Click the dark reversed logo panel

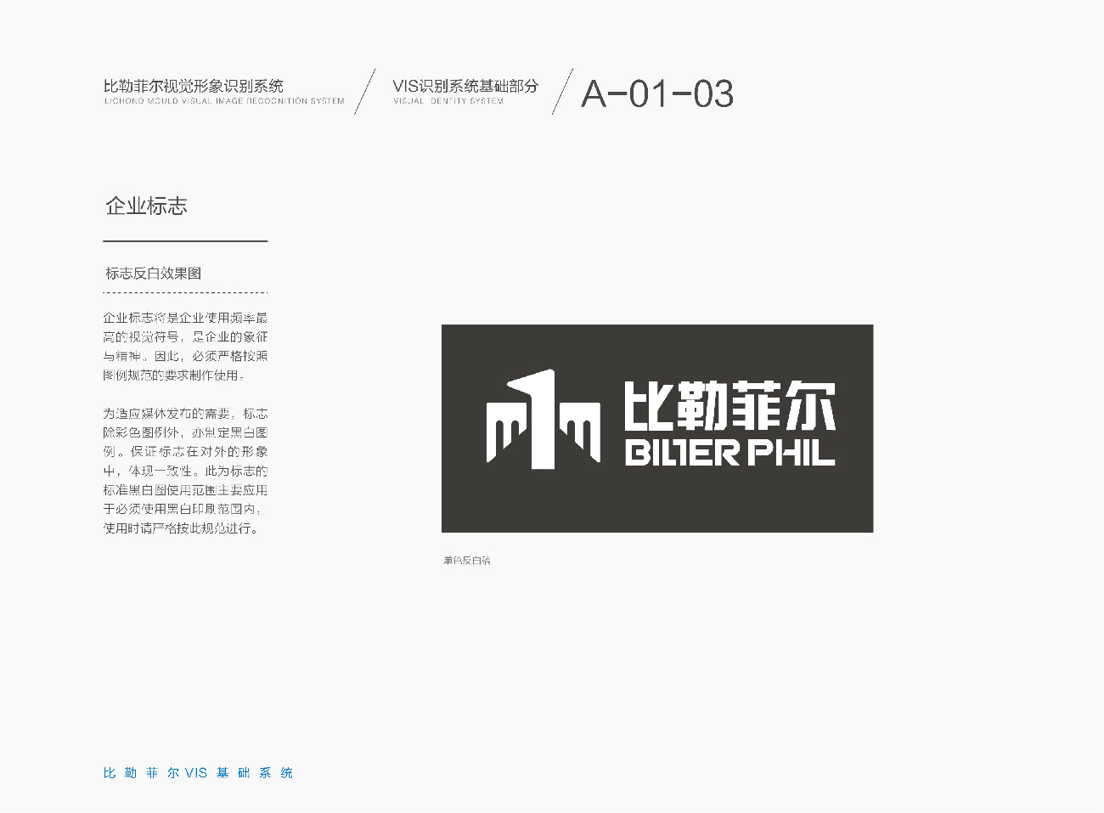(657, 429)
